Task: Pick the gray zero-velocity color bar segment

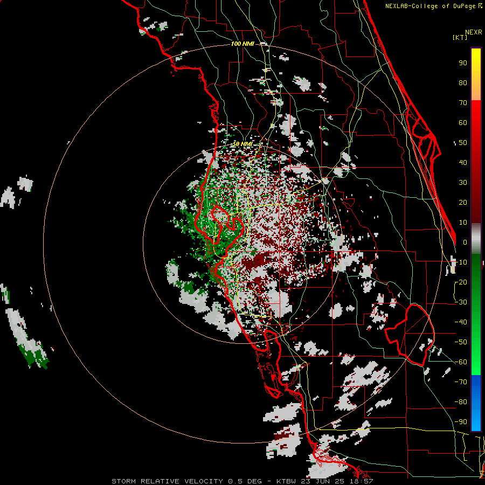Action: (476, 239)
